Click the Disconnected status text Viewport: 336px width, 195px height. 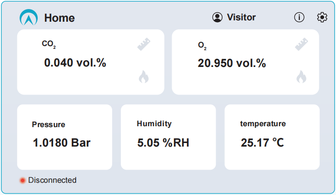tap(52, 180)
